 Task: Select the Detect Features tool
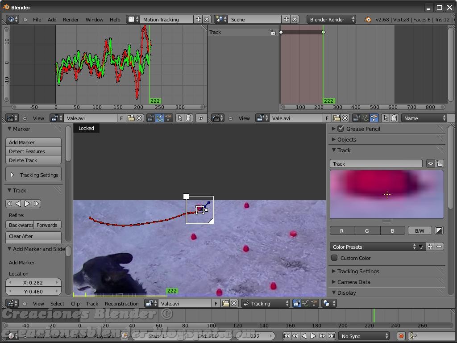tap(33, 151)
